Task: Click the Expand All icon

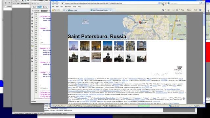Action: tap(32, 27)
